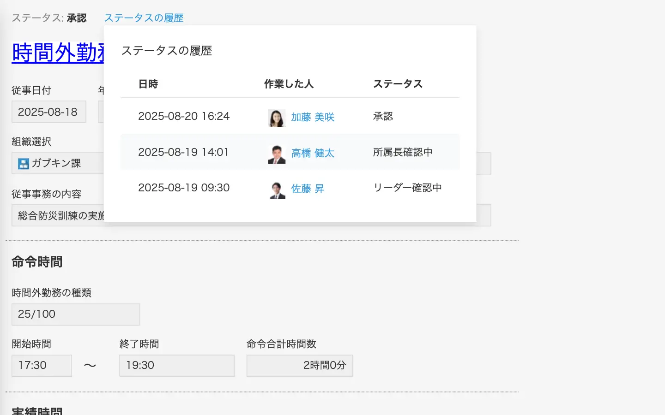Click 佐藤 昇's avatar photo
The width and height of the screenshot is (665, 415).
277,190
